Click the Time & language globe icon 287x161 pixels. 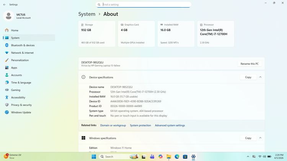point(7,82)
